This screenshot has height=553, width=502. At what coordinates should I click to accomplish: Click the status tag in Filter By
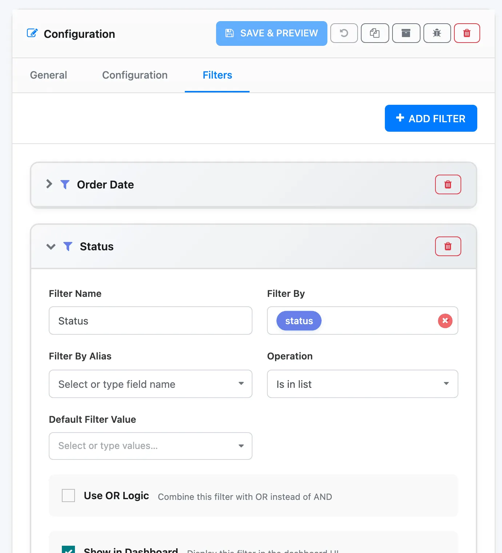pos(299,321)
